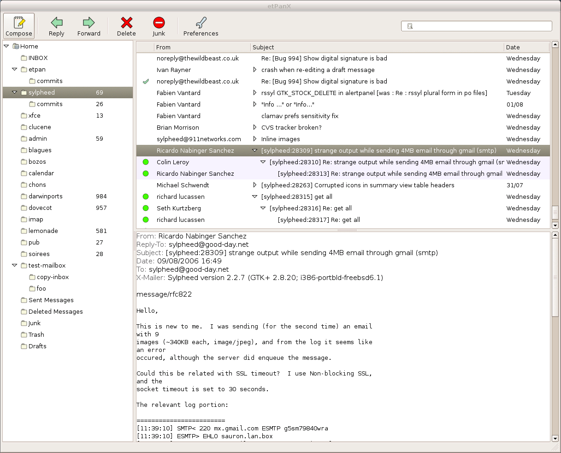Screen dimensions: 561x453
Task: Collapse the sylpheed folder tree
Action: click(x=14, y=92)
